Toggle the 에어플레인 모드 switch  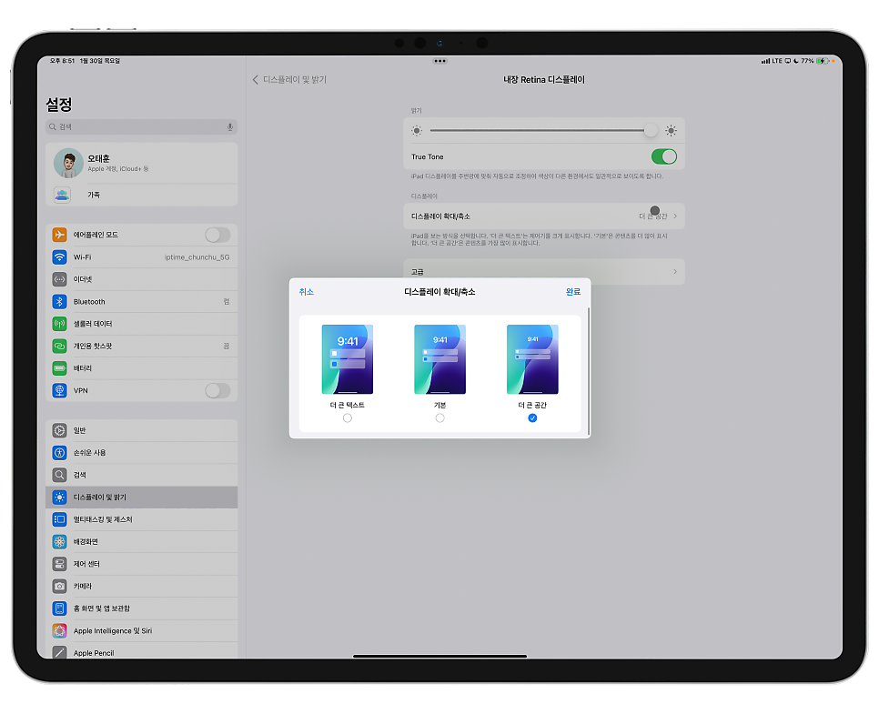[217, 235]
